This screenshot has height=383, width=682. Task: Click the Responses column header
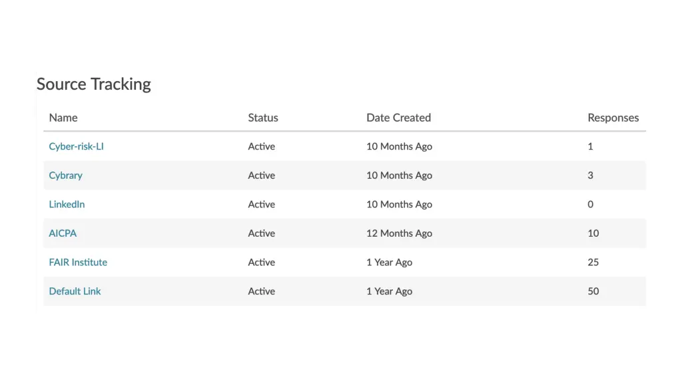pos(613,118)
